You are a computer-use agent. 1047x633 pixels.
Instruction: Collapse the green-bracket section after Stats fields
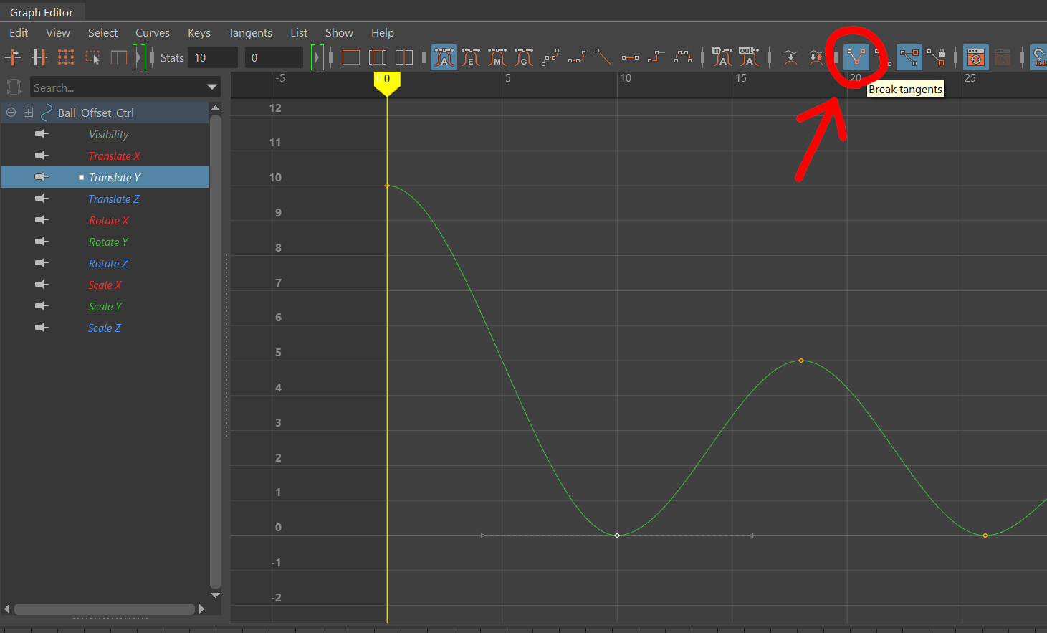(317, 57)
